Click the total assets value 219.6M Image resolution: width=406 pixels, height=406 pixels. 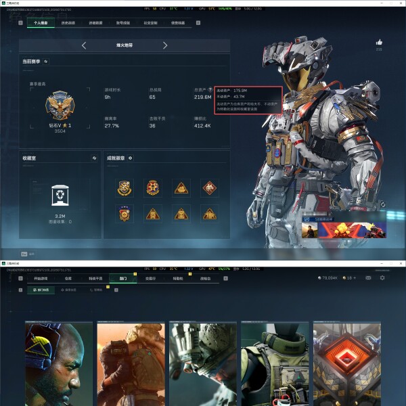click(203, 97)
